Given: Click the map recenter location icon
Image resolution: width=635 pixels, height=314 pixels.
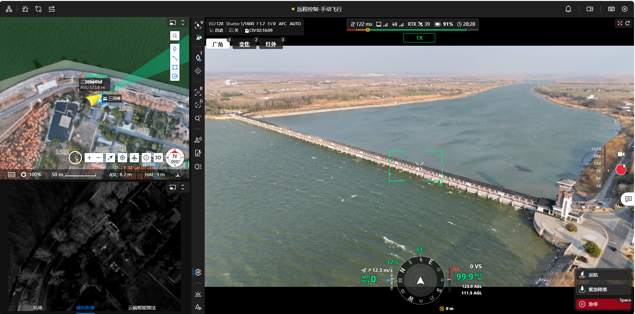Looking at the screenshot, I should pos(122,158).
